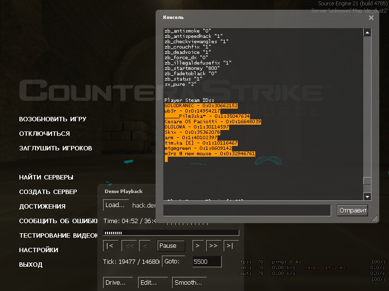Click the zb_fadetoblack "0" line

tap(191, 74)
